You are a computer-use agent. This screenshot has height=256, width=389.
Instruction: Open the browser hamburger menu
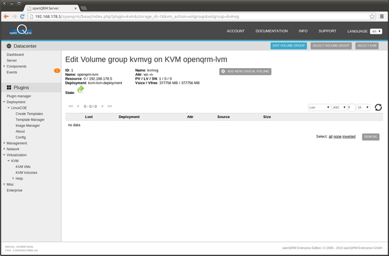[x=382, y=17]
